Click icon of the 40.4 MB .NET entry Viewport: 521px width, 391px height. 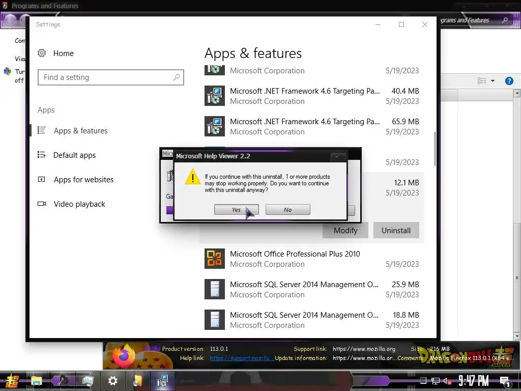pos(215,96)
